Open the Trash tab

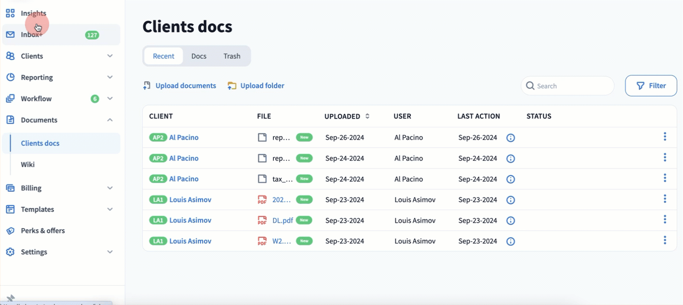click(x=232, y=56)
